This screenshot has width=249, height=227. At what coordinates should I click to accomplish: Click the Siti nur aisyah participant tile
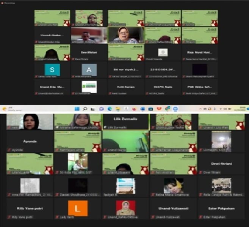(126, 70)
